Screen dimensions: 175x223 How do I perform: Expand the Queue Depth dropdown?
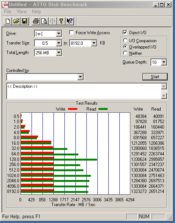164,62
